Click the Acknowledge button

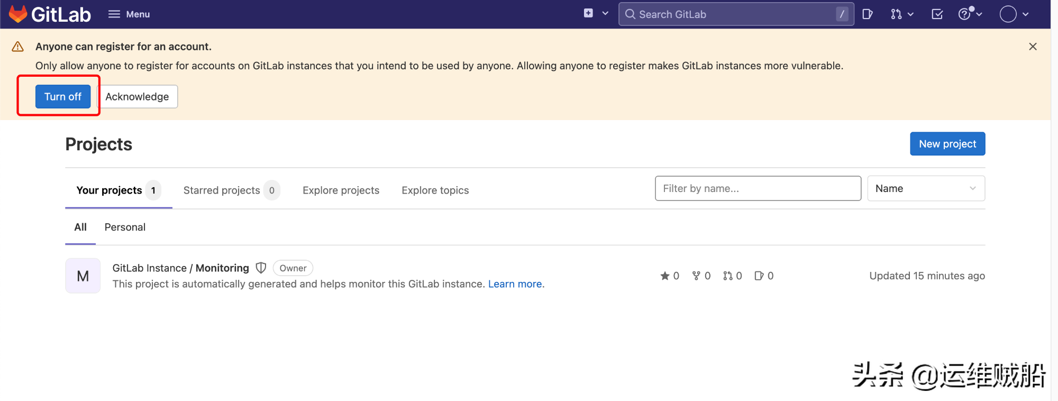tap(137, 96)
